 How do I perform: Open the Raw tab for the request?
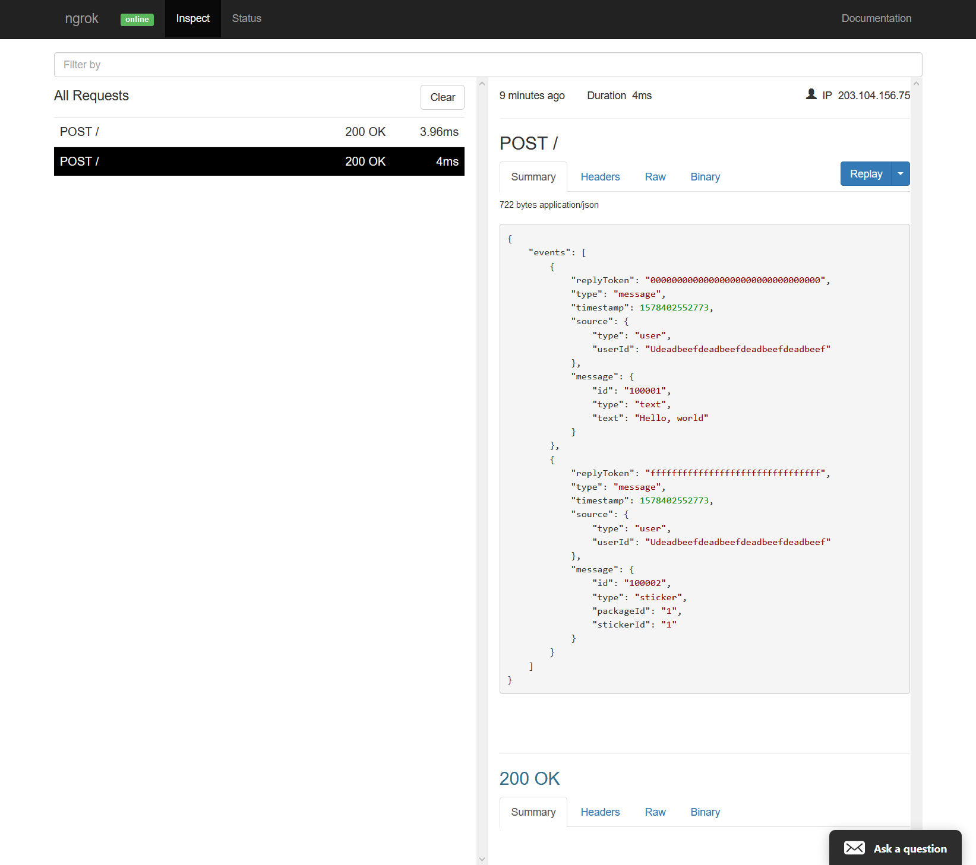[x=655, y=176]
